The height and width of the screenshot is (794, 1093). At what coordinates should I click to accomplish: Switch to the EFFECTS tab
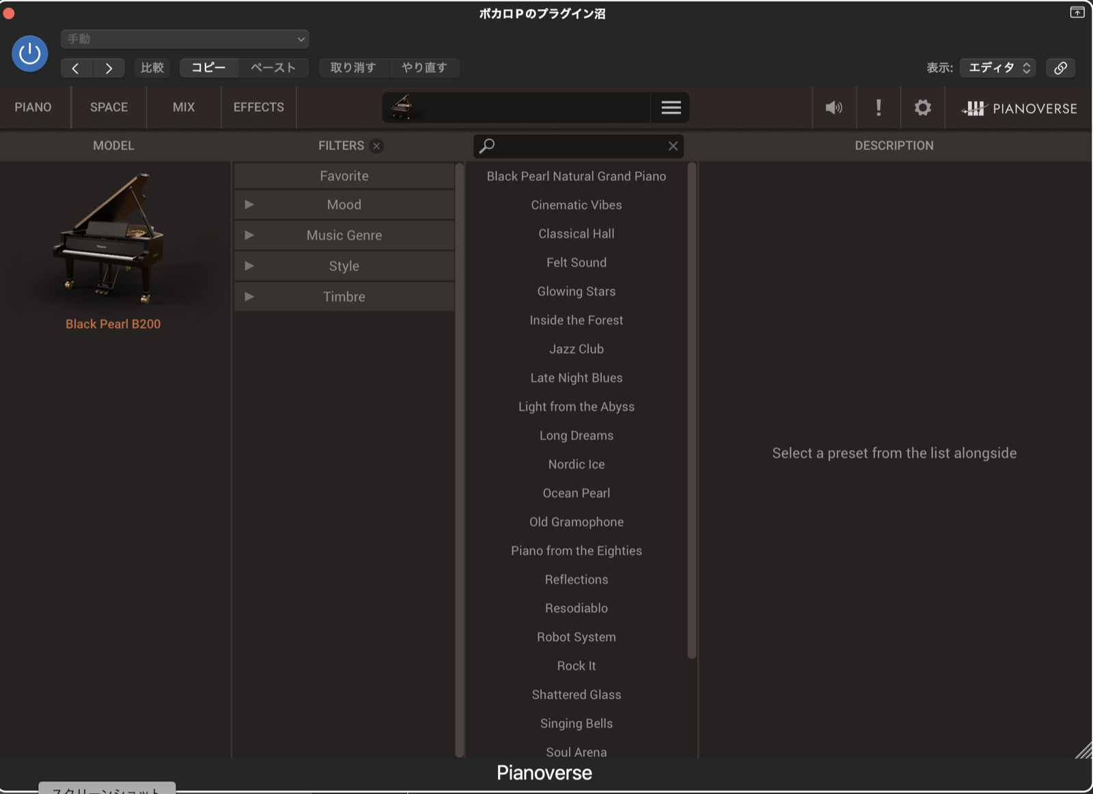point(259,107)
